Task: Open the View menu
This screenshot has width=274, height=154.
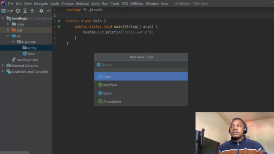Action: [x=28, y=3]
